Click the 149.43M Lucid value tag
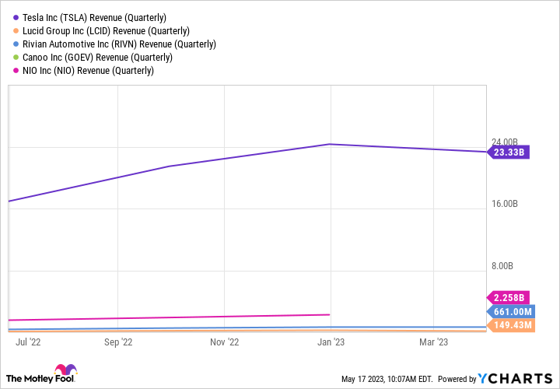This screenshot has height=389, width=560. (x=511, y=325)
